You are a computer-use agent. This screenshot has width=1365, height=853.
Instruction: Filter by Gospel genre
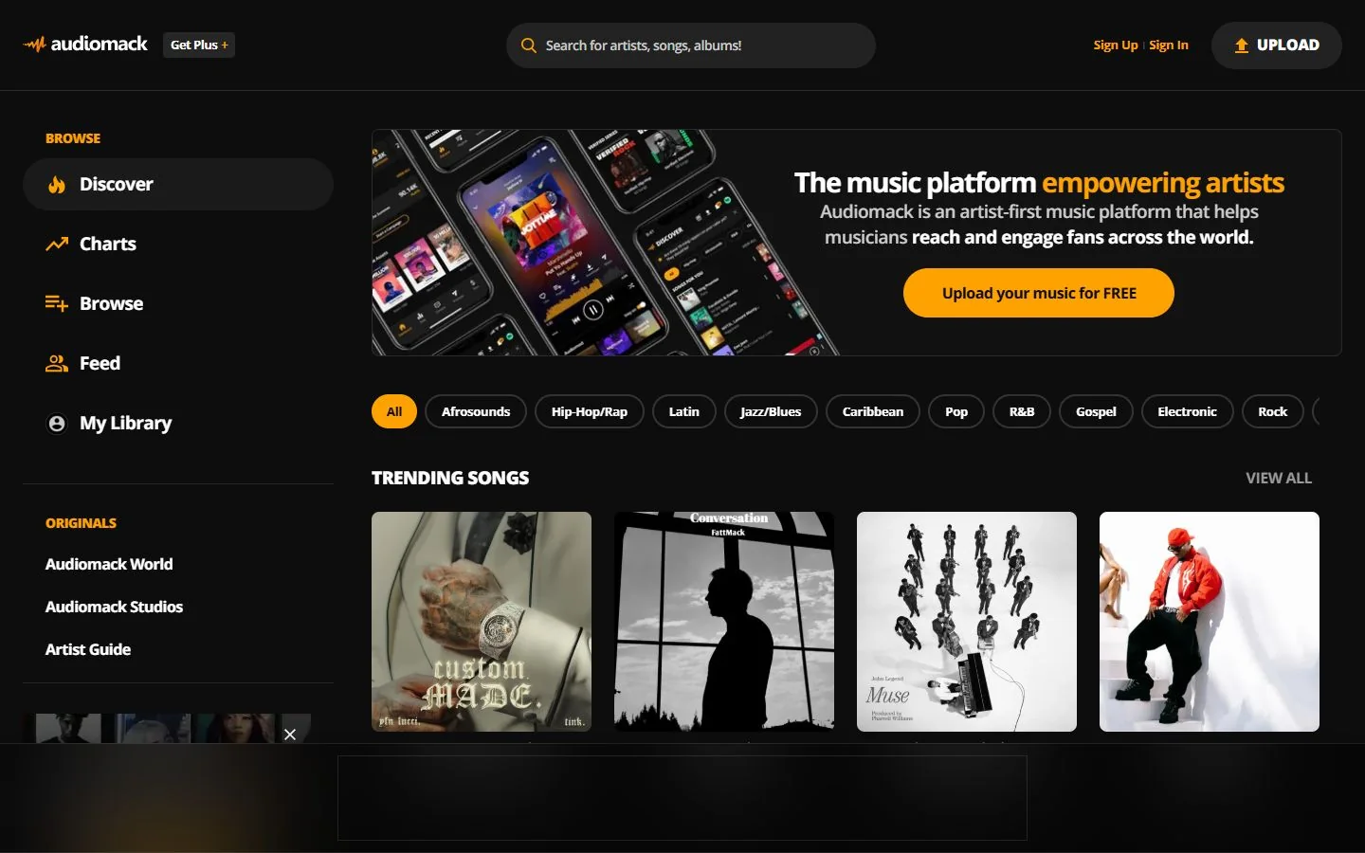1096,411
